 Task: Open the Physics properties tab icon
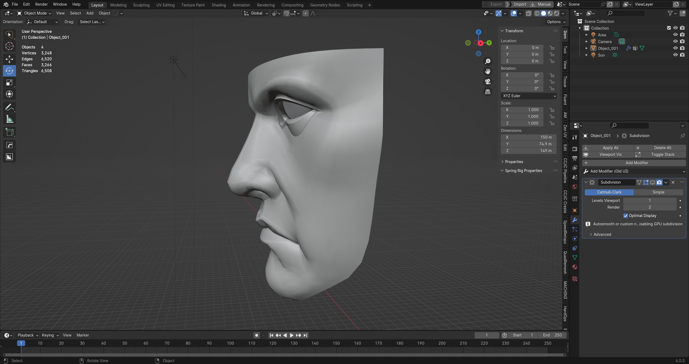click(575, 239)
